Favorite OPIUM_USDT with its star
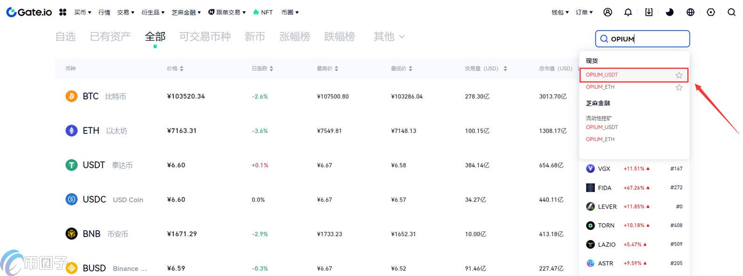743x276 pixels. 679,75
